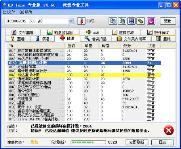Click the red error X icon
181x149 pixels.
coord(169,131)
